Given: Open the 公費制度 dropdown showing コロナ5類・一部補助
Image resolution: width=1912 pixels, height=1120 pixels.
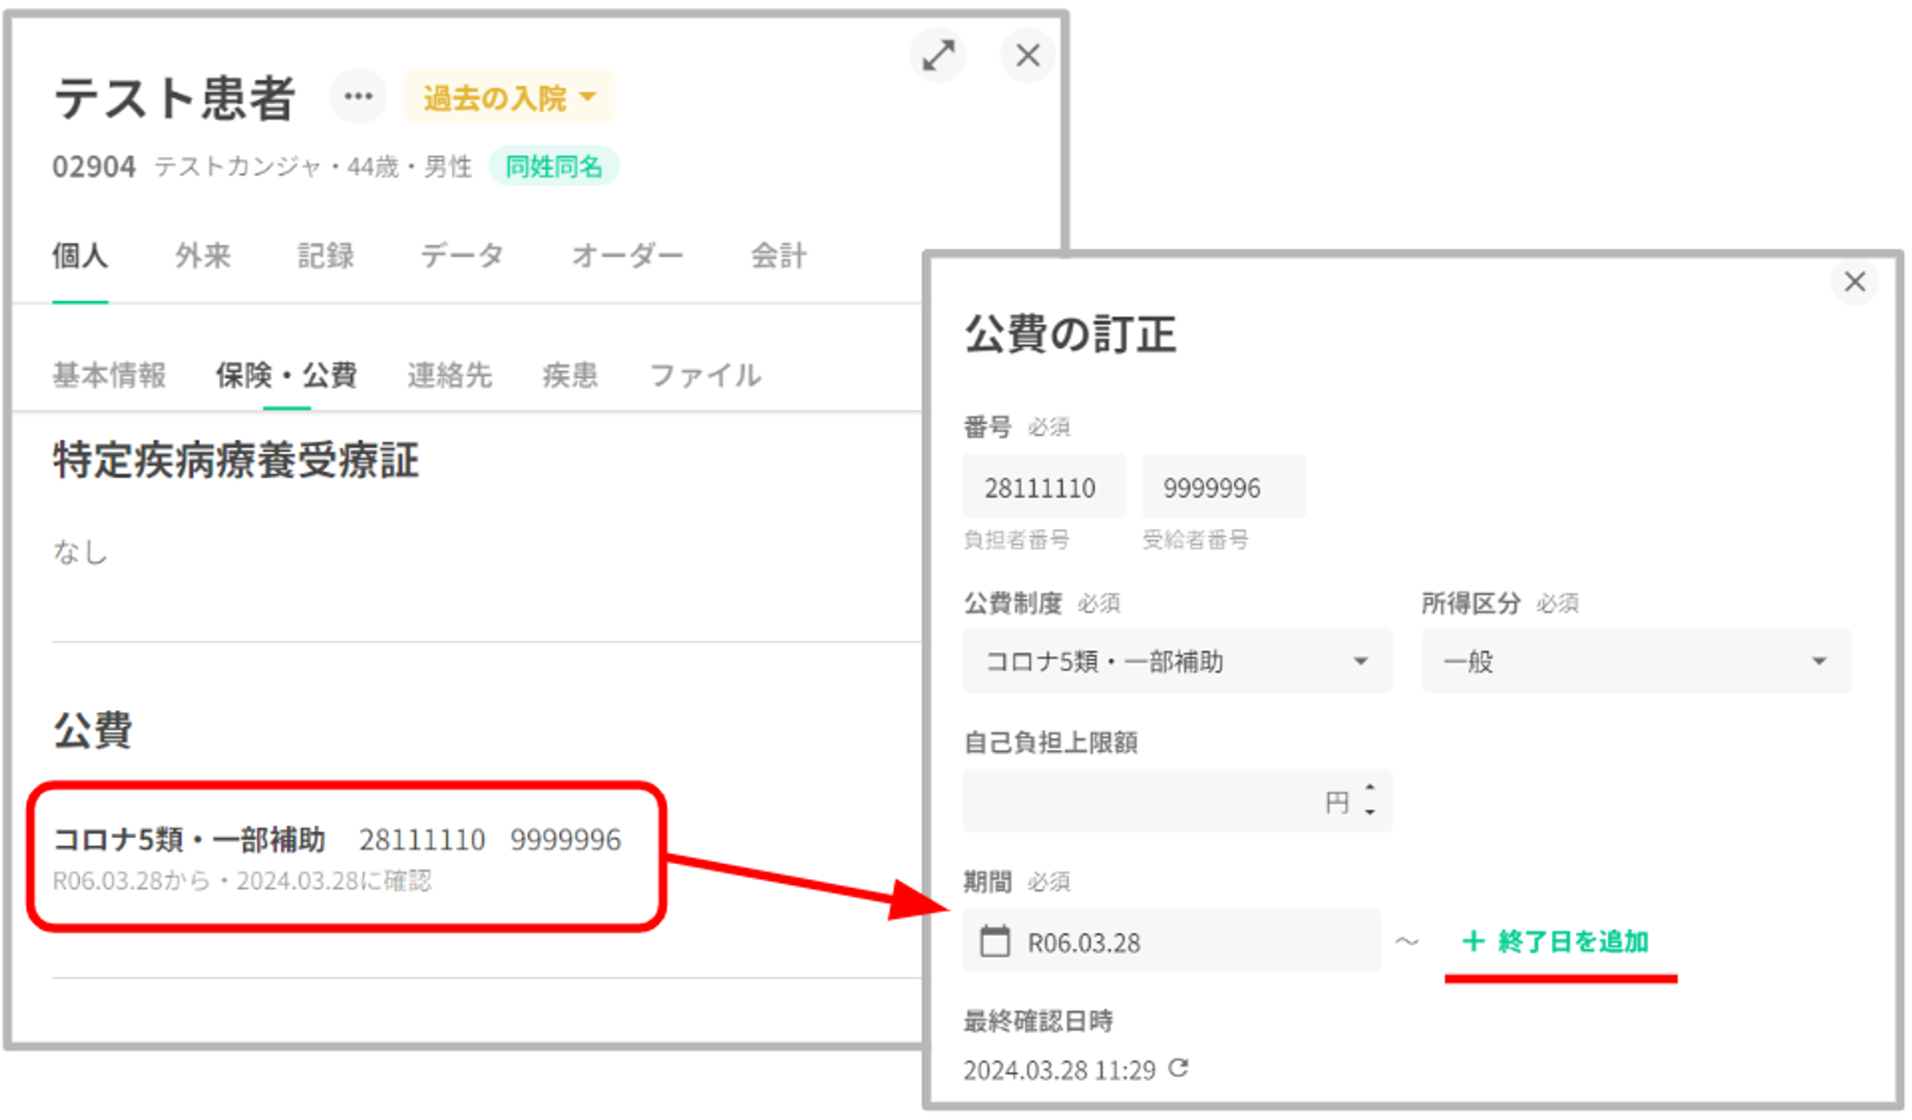Looking at the screenshot, I should tap(1177, 661).
